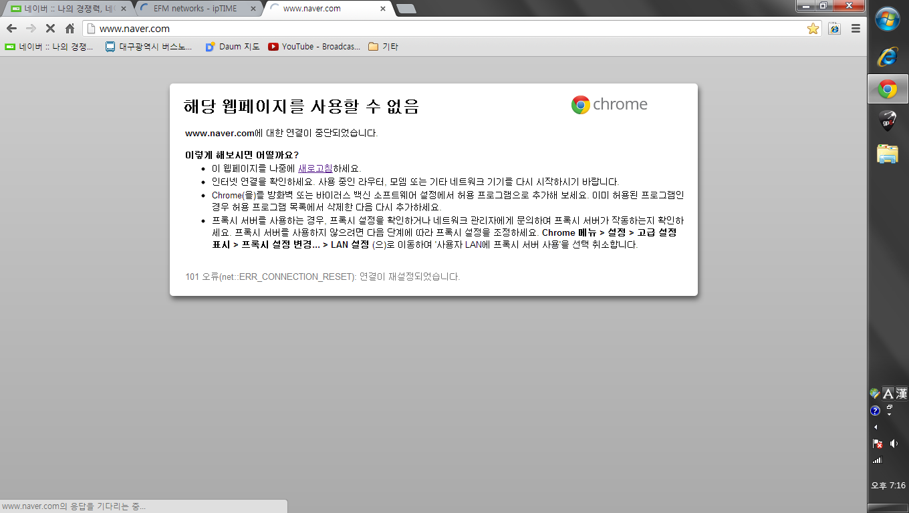Select the Chrome taskbar icon
The image size is (909, 513).
888,89
